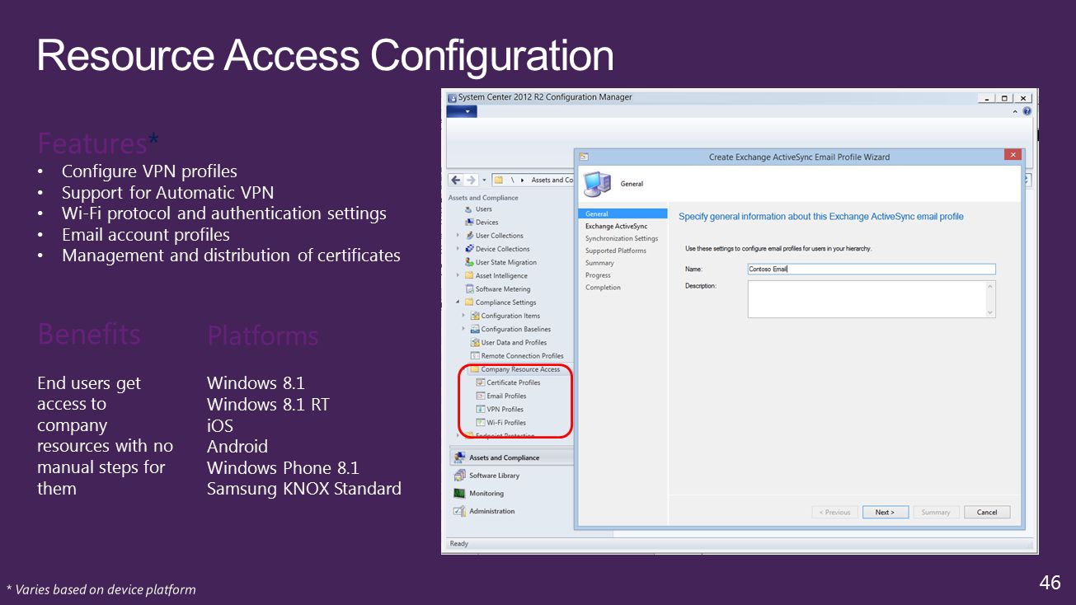Click the Software Metering tree label
Screen dimensions: 1076x605
(503, 289)
